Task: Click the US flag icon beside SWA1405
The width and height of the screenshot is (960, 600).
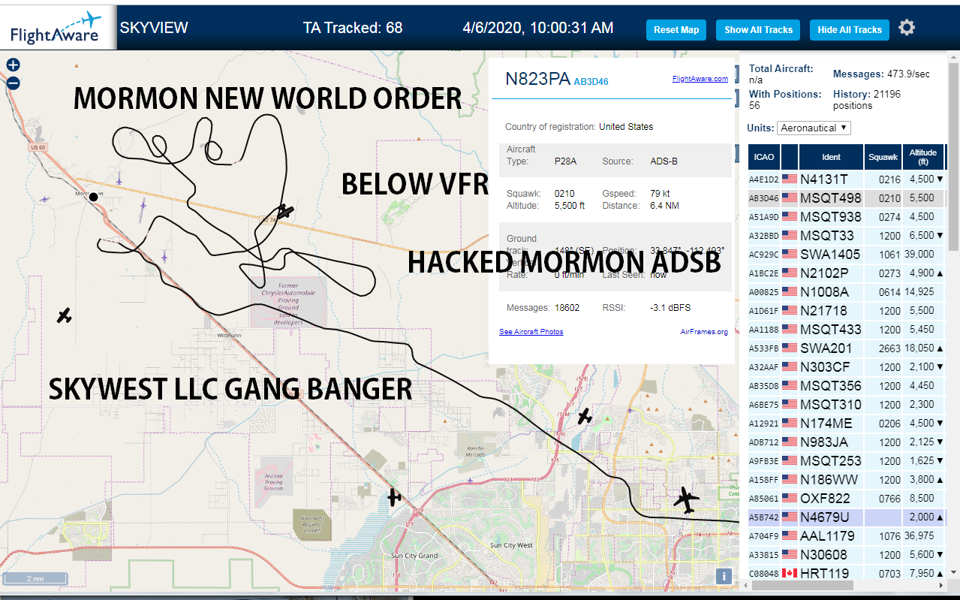Action: [790, 255]
